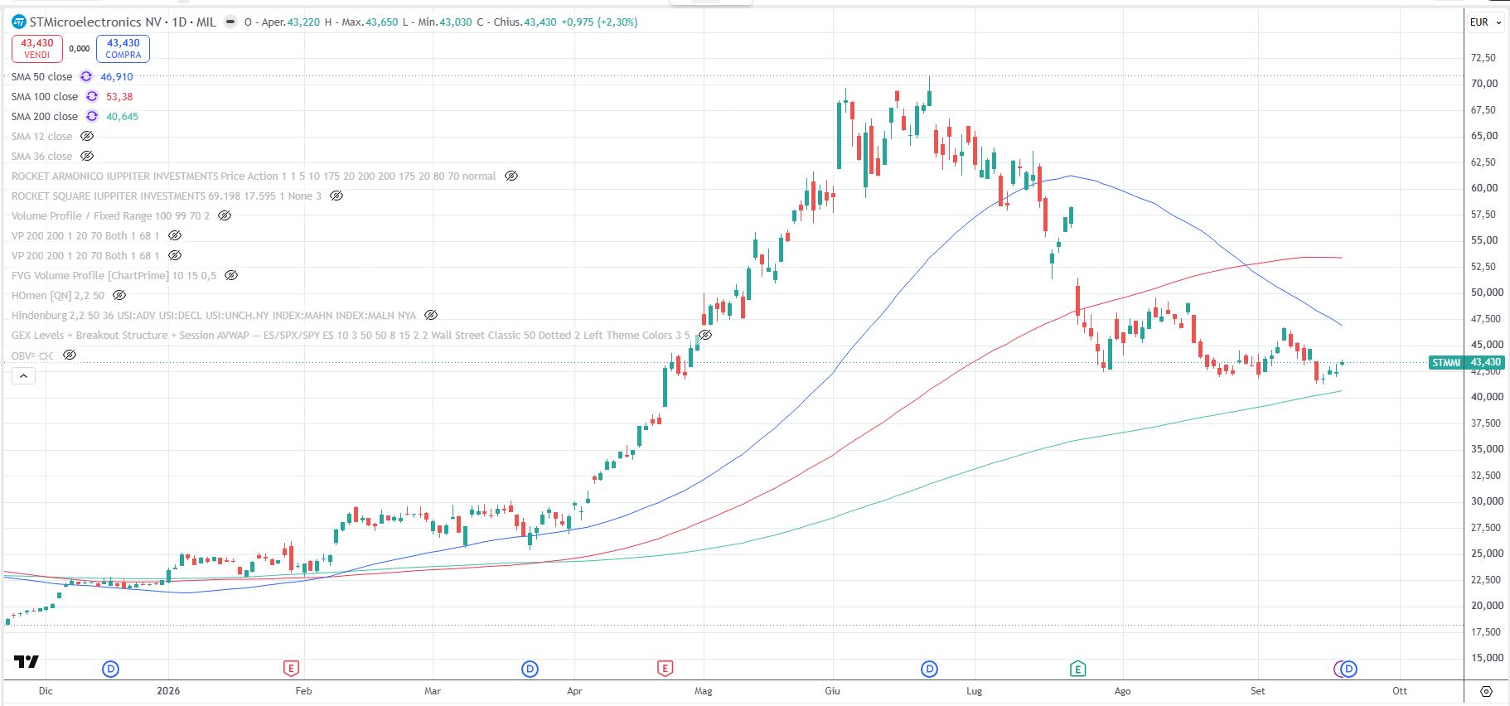Viewport: 1510px width, 706px height.
Task: Collapse the OHLC values with the dash icon
Action: pos(230,22)
